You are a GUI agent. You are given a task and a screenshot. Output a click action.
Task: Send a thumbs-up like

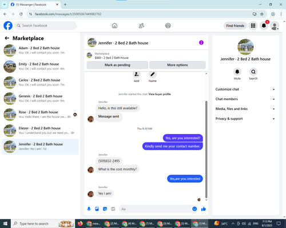pyautogui.click(x=204, y=209)
